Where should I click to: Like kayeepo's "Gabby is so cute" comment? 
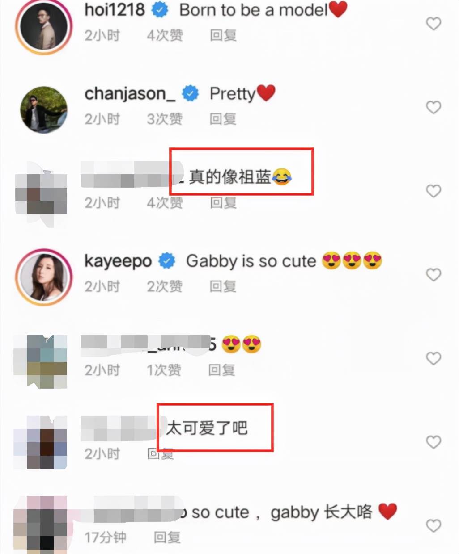coord(433,274)
